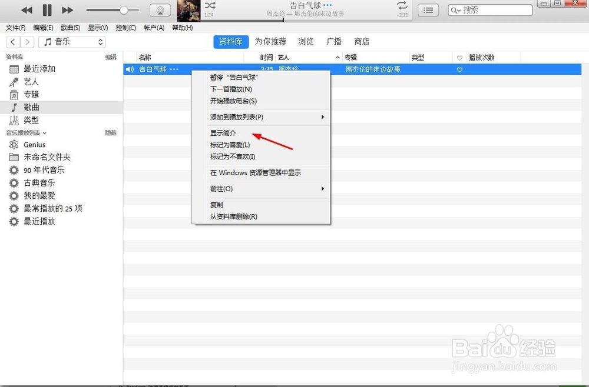Toggle the repeat icon
This screenshot has height=387, width=589.
(x=402, y=5)
